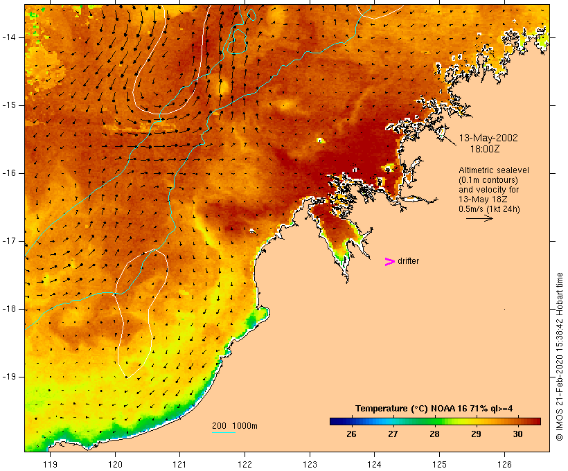Click the '(0.1m contours)' caption line
The image size is (568, 471).
click(x=488, y=180)
